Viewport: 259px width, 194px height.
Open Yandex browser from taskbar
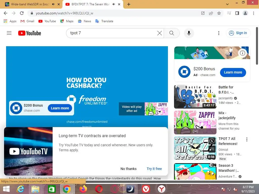coord(161,189)
